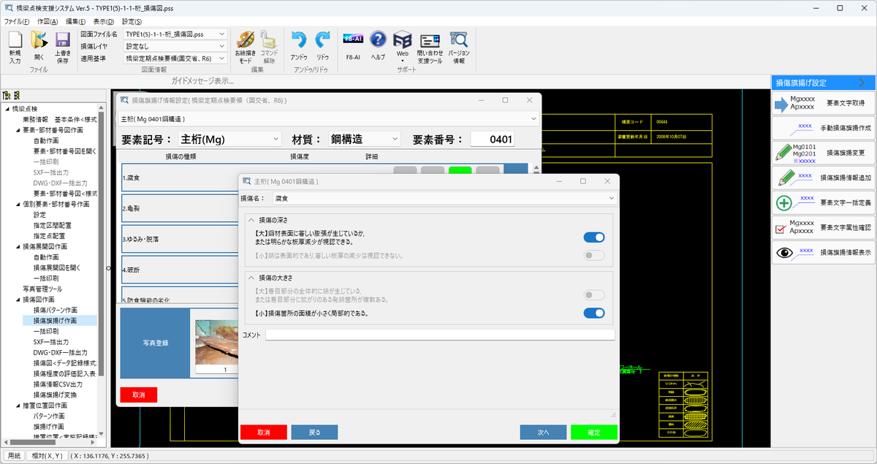
Task: Click red 取消 button in back dialog
Action: pos(139,395)
